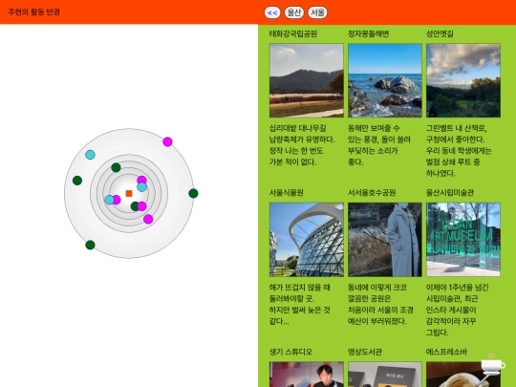This screenshot has height=387, width=516.
Task: Click the dark green dot above the inner rings
Action: point(116,167)
